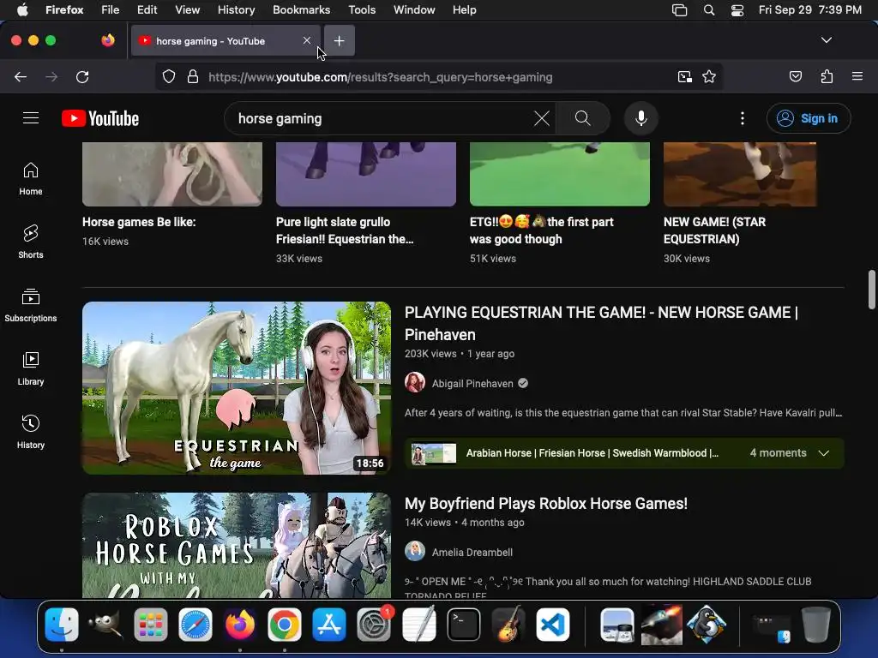Visit the Abigail Pinehaven channel
This screenshot has height=658, width=878.
tap(472, 383)
